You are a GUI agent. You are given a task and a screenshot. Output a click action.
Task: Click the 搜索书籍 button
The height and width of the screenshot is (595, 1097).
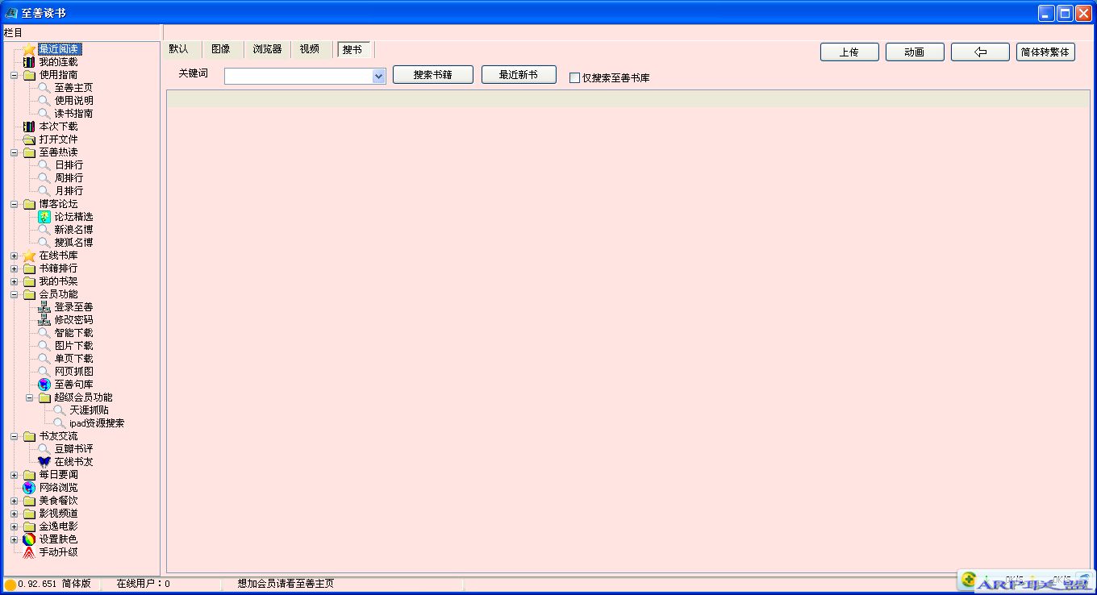[432, 75]
